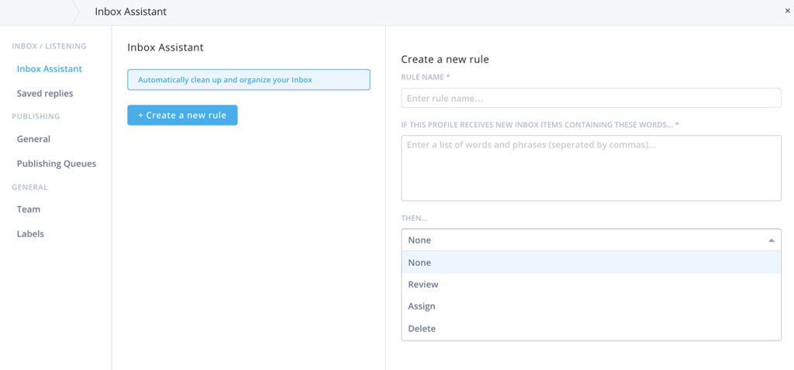Navigate to the Team settings page
794x370 pixels.
(x=29, y=209)
